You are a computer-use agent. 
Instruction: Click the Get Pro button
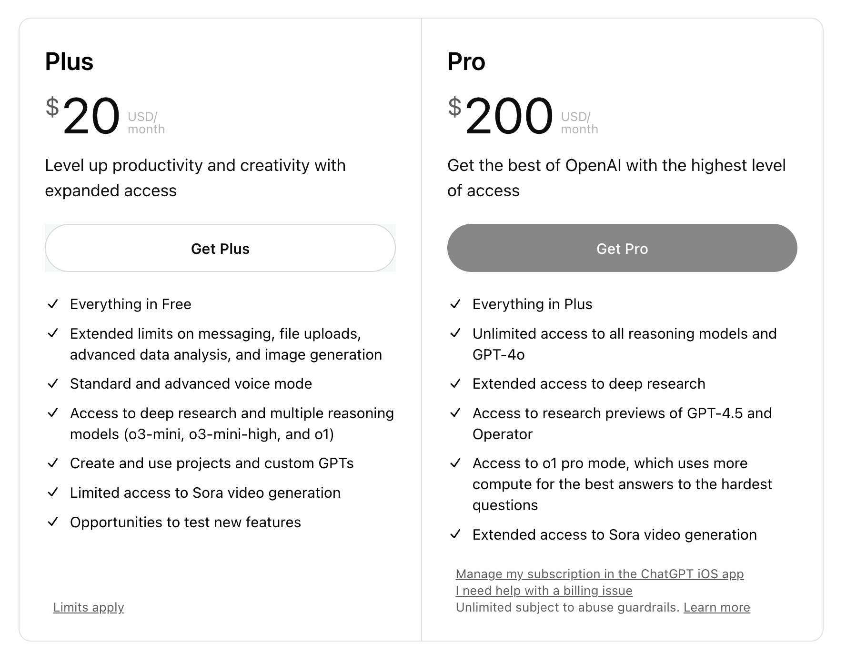pos(622,248)
